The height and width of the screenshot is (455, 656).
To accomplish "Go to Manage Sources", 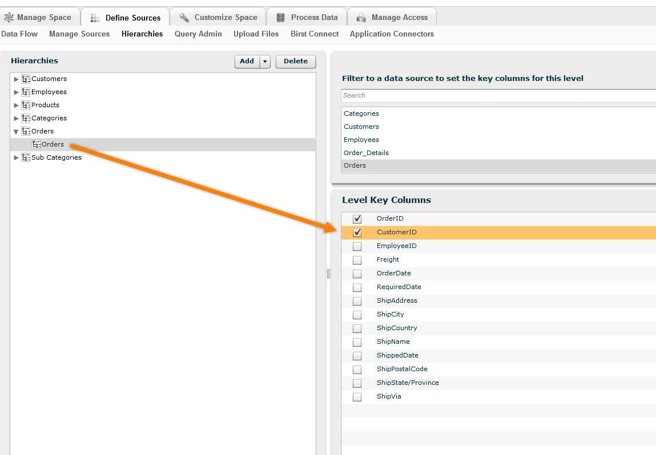I will tap(79, 34).
